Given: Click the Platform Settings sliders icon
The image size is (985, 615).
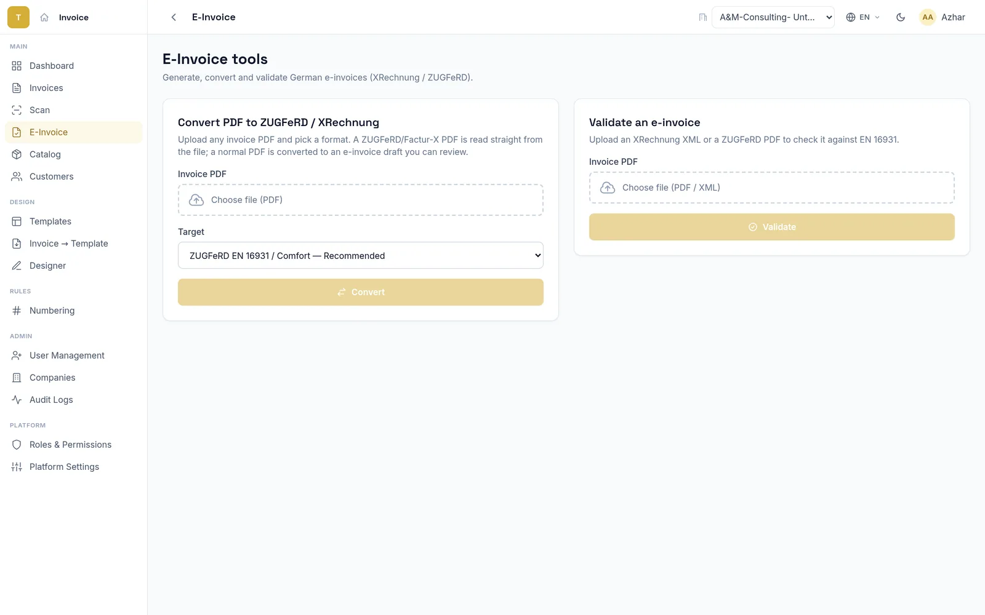Looking at the screenshot, I should 17,467.
